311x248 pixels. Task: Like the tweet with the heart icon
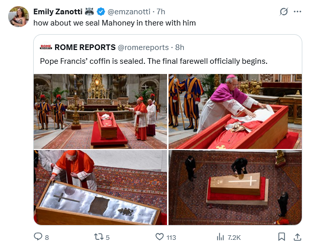pyautogui.click(x=159, y=237)
